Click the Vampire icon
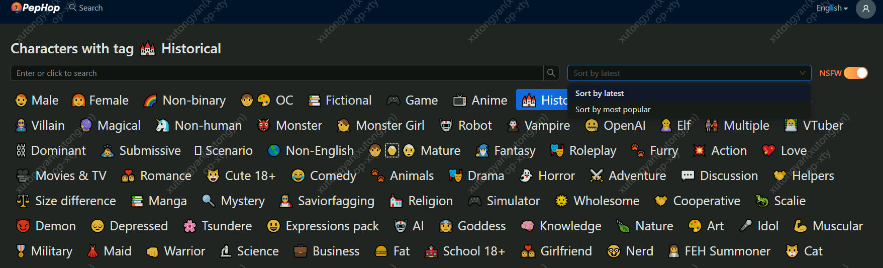This screenshot has width=883, height=268. 513,125
